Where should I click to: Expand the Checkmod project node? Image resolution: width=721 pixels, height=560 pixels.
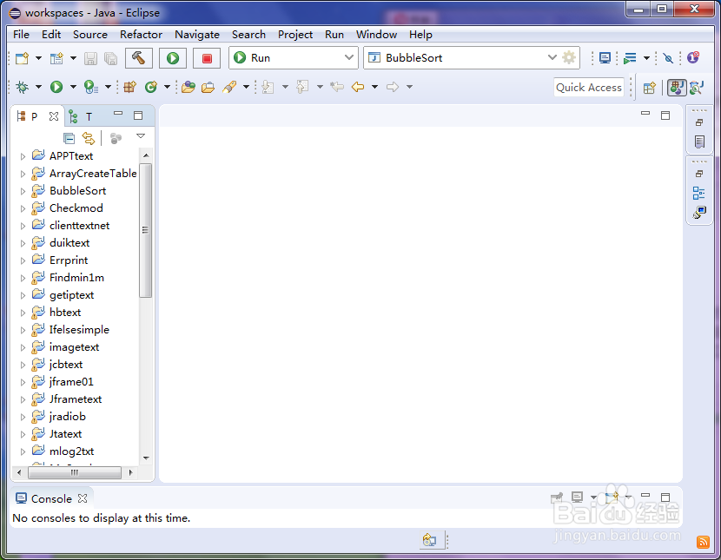tap(23, 208)
